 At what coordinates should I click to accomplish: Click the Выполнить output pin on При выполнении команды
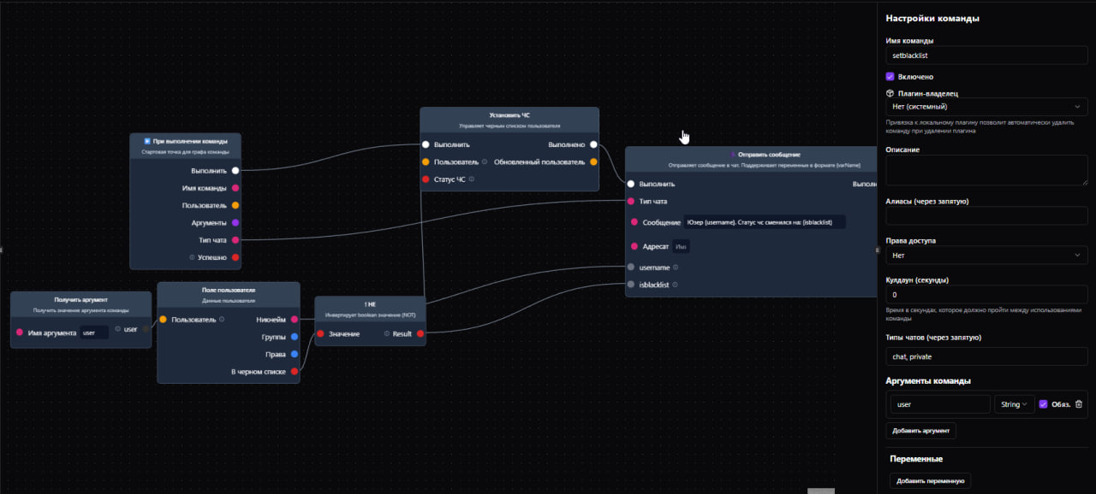(x=235, y=171)
